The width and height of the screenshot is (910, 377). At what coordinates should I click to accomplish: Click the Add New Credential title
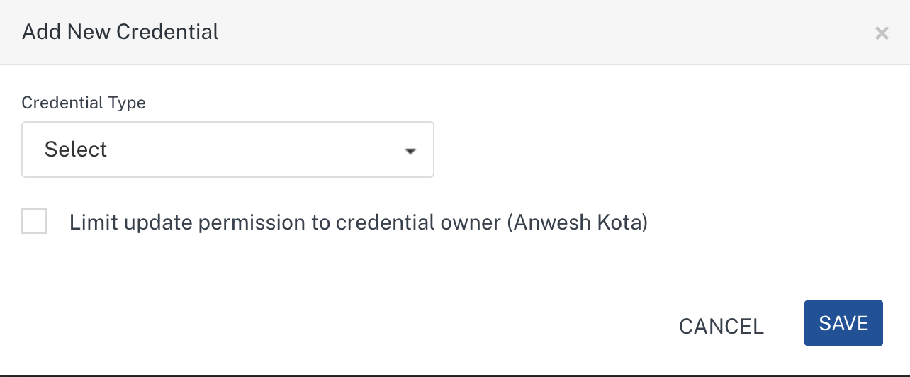(x=120, y=32)
